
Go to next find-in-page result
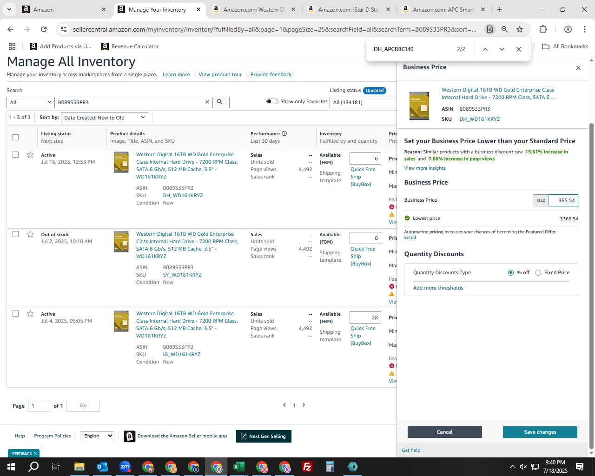tap(502, 49)
